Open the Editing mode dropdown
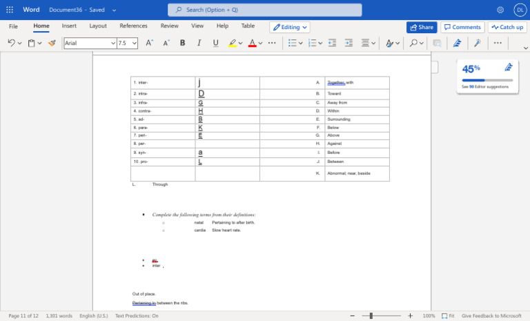The width and height of the screenshot is (530, 321). 290,27
